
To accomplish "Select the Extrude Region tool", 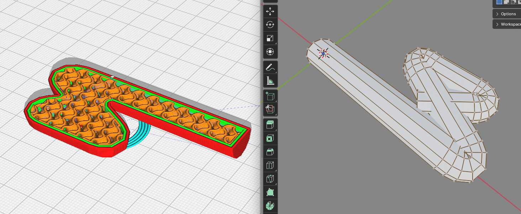I will click(x=270, y=125).
